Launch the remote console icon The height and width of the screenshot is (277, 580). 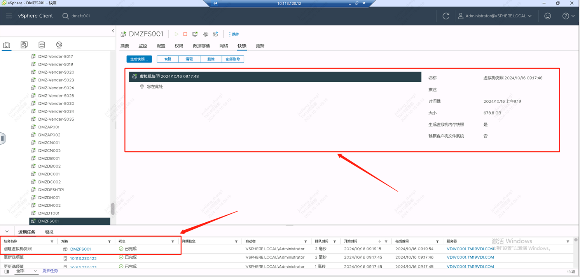click(x=195, y=34)
